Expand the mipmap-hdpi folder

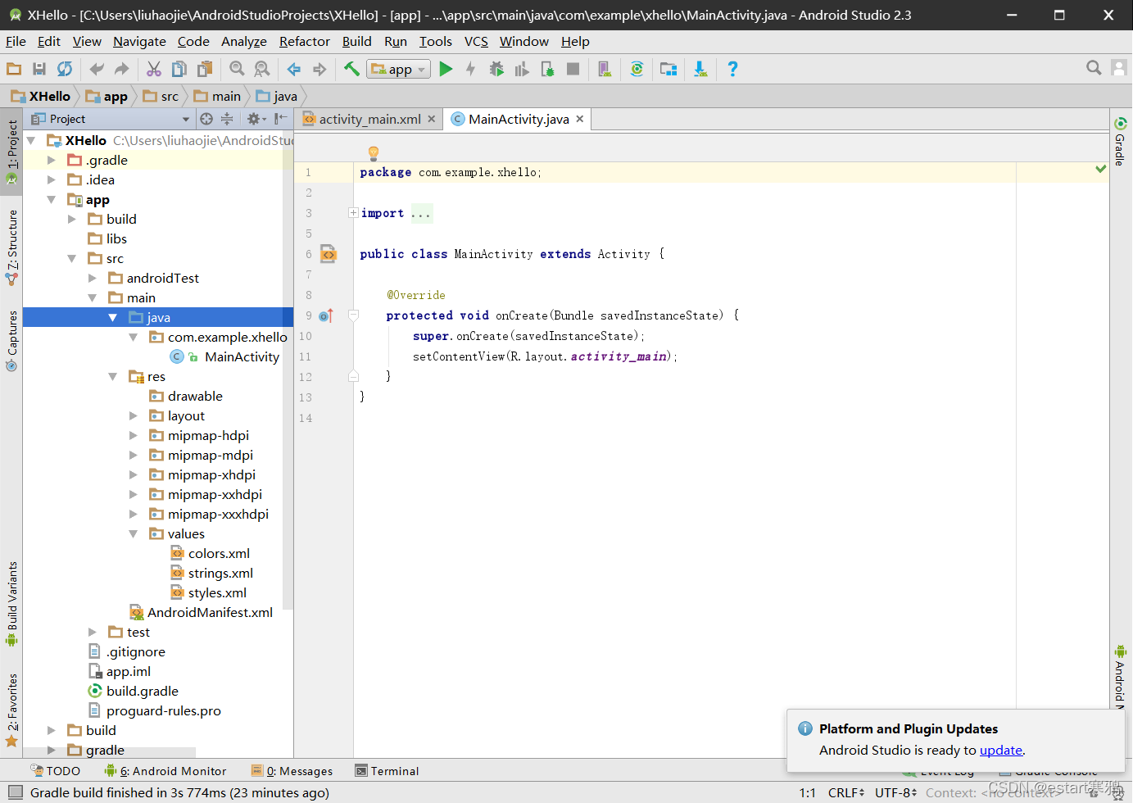(134, 436)
